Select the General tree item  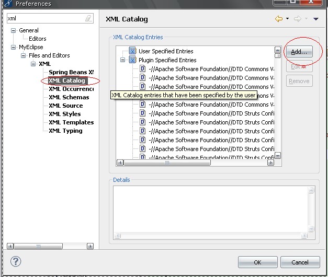[29, 30]
